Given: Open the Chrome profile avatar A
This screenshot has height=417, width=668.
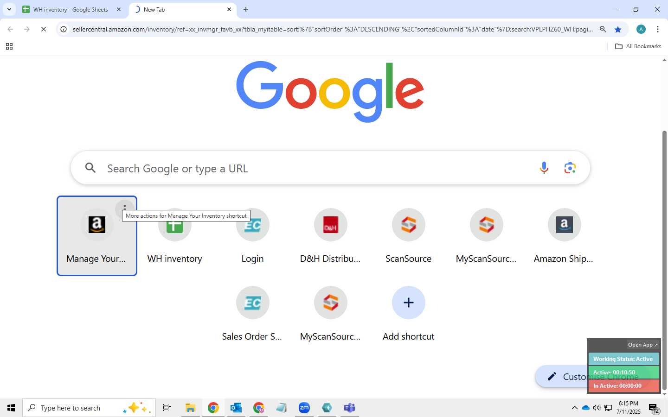Looking at the screenshot, I should tap(641, 29).
